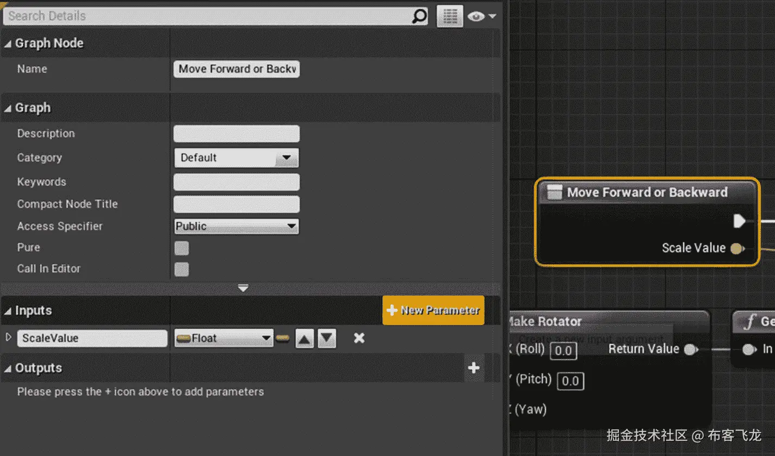
Task: Collapse the Graph section header
Action: [x=8, y=108]
